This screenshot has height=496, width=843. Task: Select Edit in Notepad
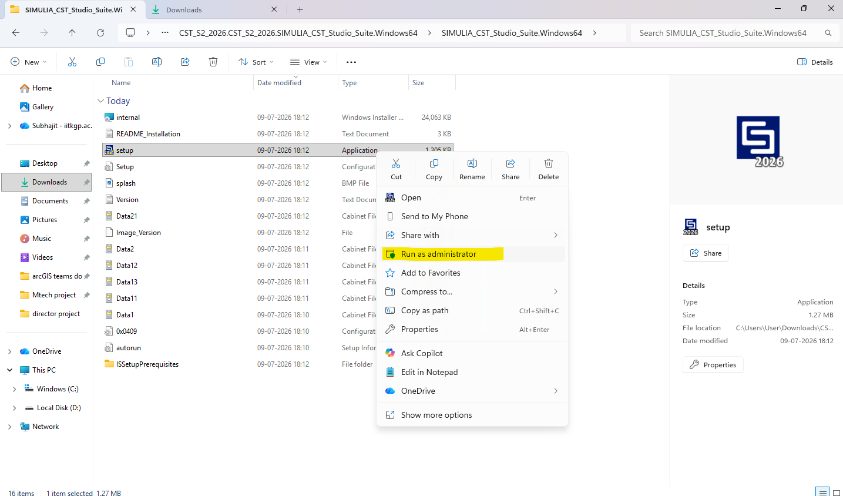472,372
